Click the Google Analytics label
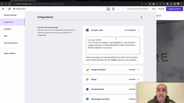The height and width of the screenshot is (103, 184). click(98, 70)
